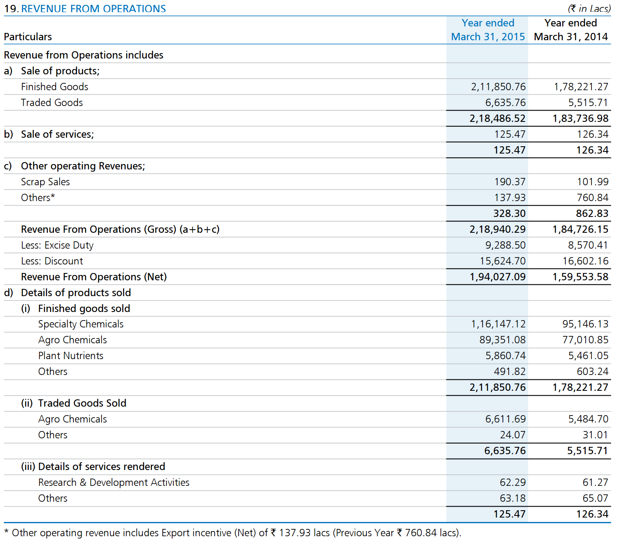Click Others* table value 137.93
The image size is (621, 548).
pos(510,197)
